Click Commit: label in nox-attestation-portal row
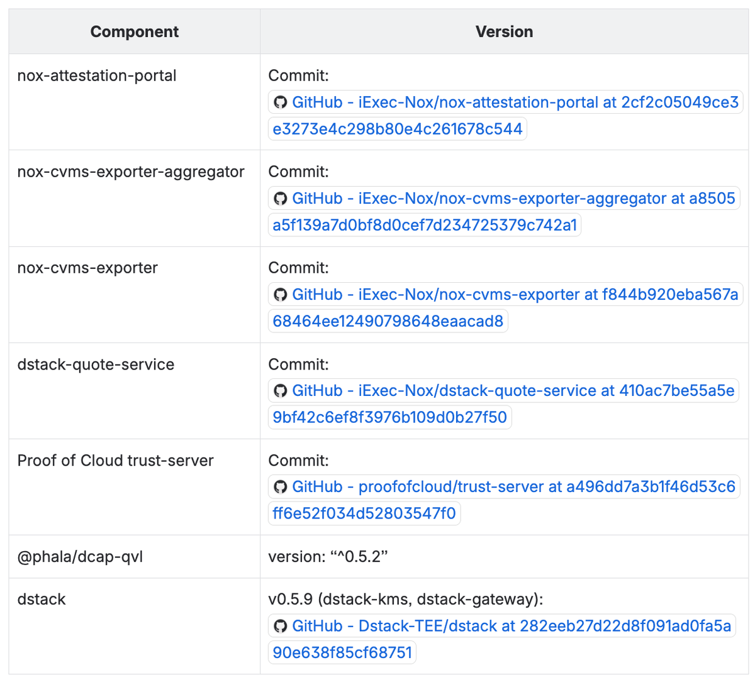The height and width of the screenshot is (680, 755). 299,75
